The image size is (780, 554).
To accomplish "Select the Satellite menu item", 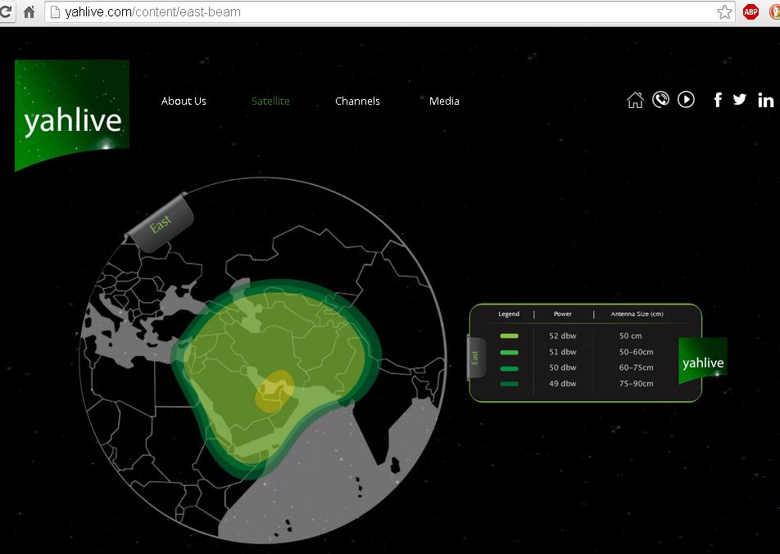I will (270, 101).
